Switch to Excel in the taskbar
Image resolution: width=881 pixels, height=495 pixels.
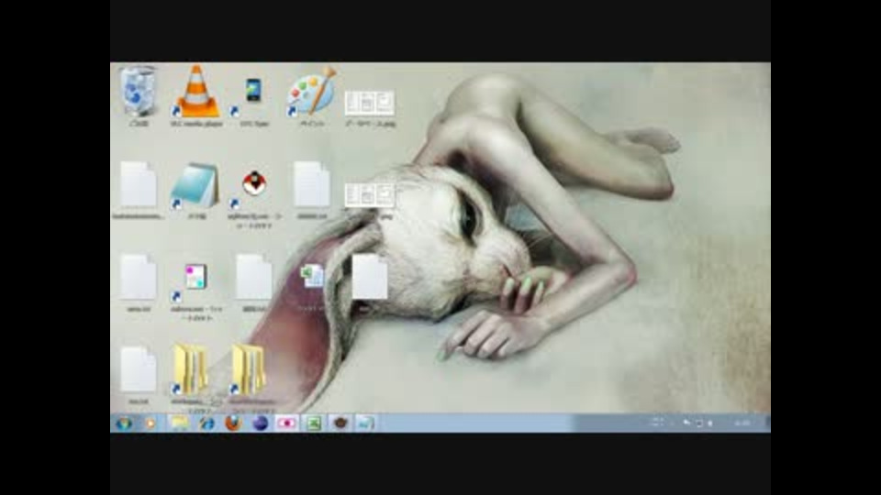pos(314,423)
